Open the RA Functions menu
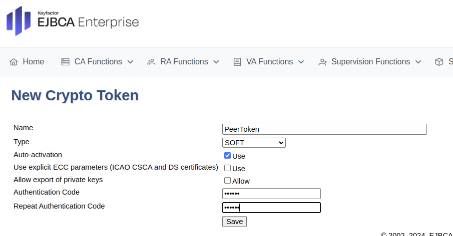This screenshot has width=453, height=236. 184,62
